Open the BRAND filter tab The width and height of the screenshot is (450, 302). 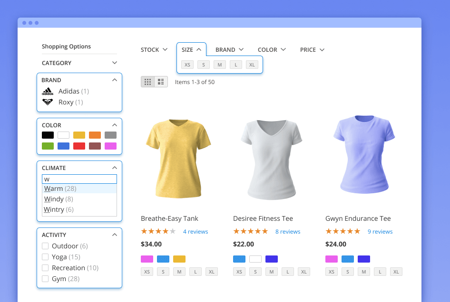[x=229, y=49]
